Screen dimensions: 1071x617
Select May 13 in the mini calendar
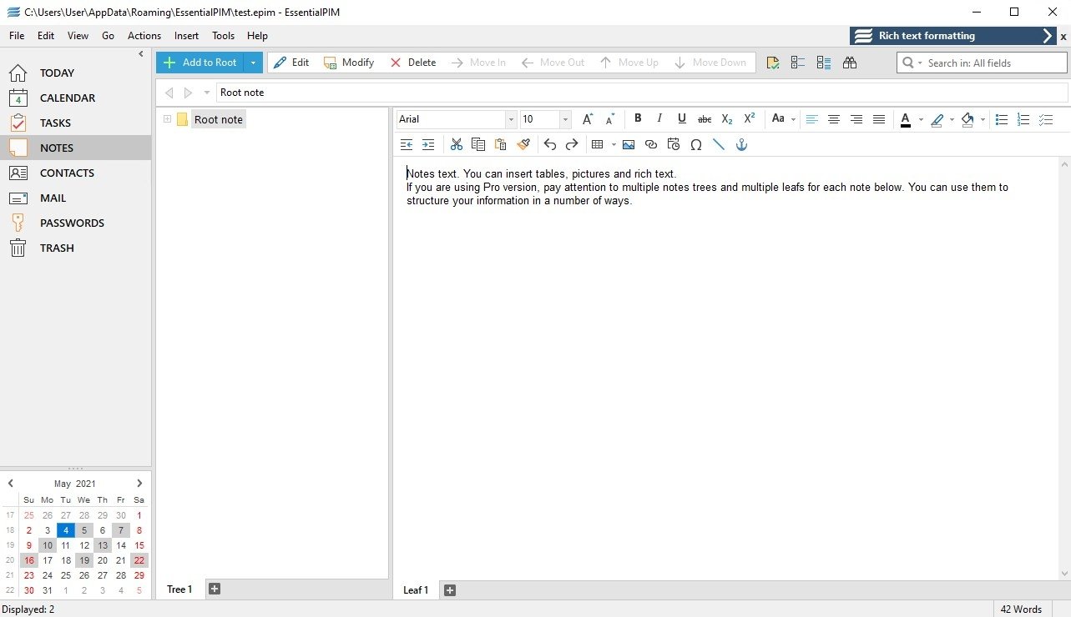tap(103, 545)
